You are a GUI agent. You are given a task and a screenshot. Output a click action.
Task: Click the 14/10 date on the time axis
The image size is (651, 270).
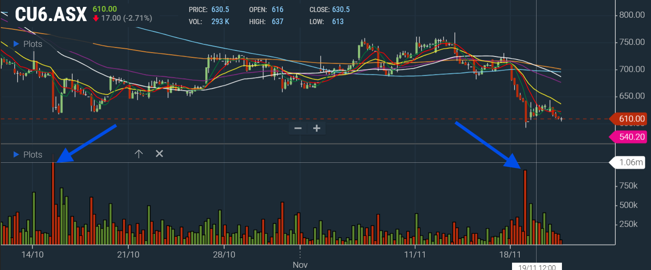point(33,254)
